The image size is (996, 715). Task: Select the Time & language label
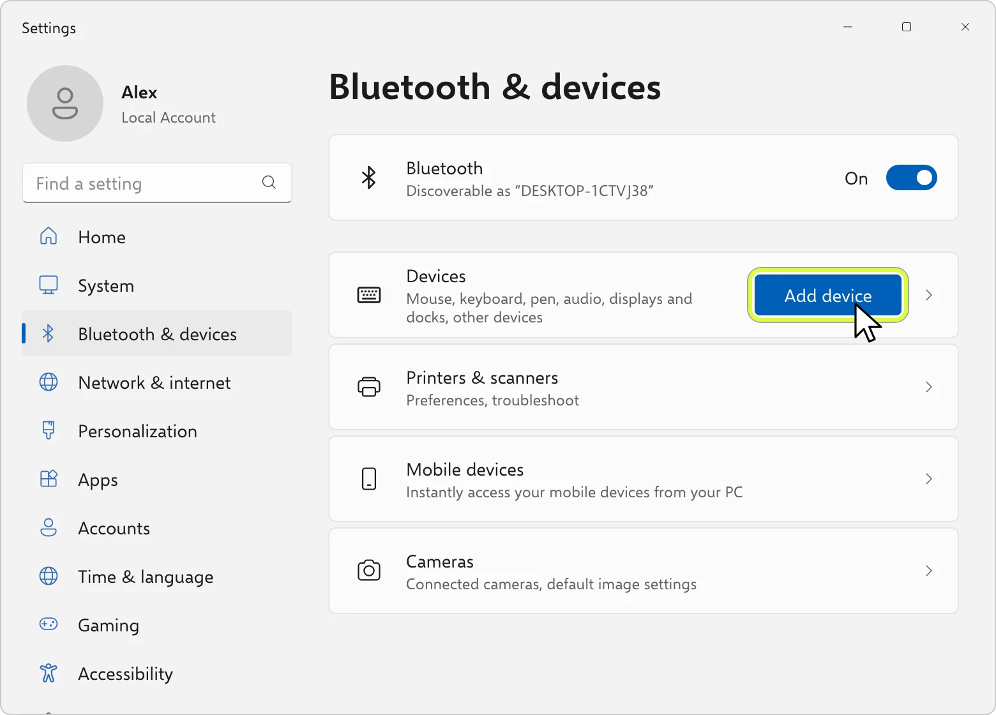click(x=146, y=577)
